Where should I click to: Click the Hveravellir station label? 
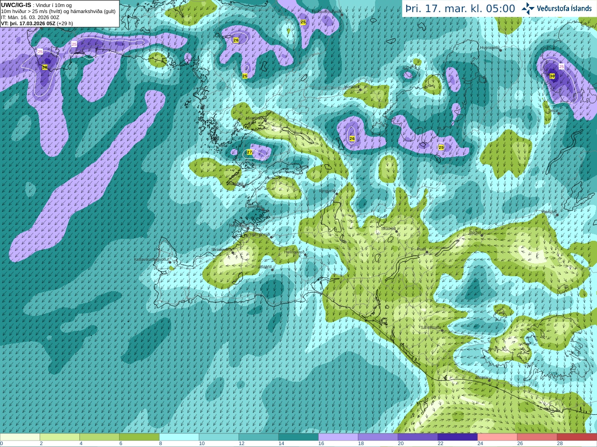pyautogui.click(x=490, y=48)
